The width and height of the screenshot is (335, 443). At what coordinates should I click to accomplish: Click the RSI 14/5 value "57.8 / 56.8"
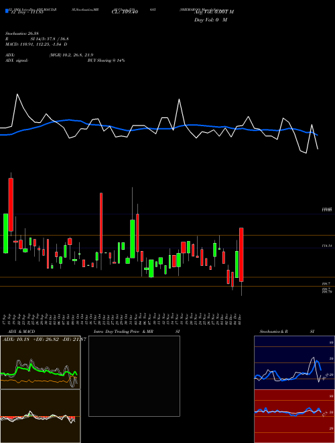(x=56, y=39)
